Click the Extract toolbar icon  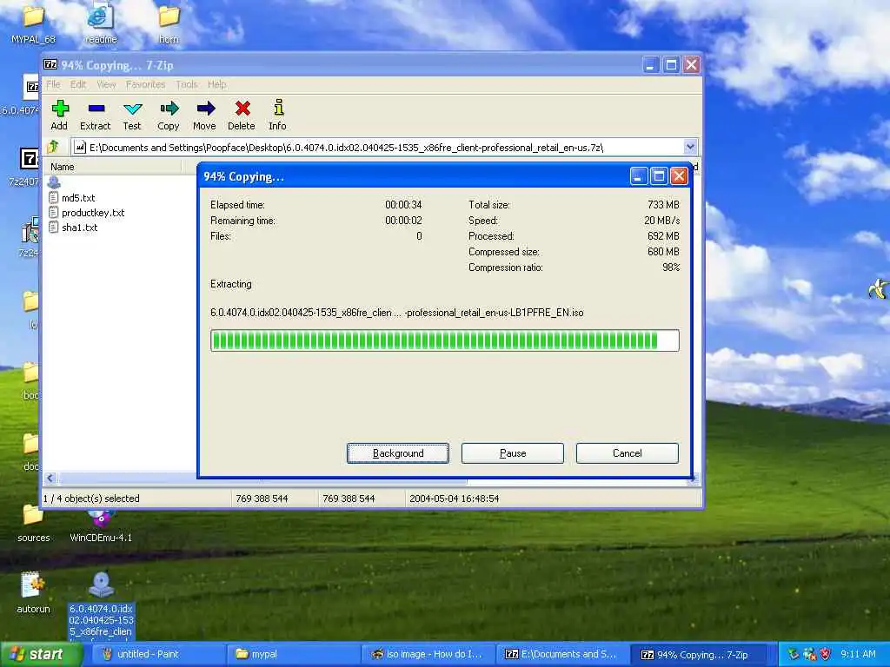click(96, 116)
